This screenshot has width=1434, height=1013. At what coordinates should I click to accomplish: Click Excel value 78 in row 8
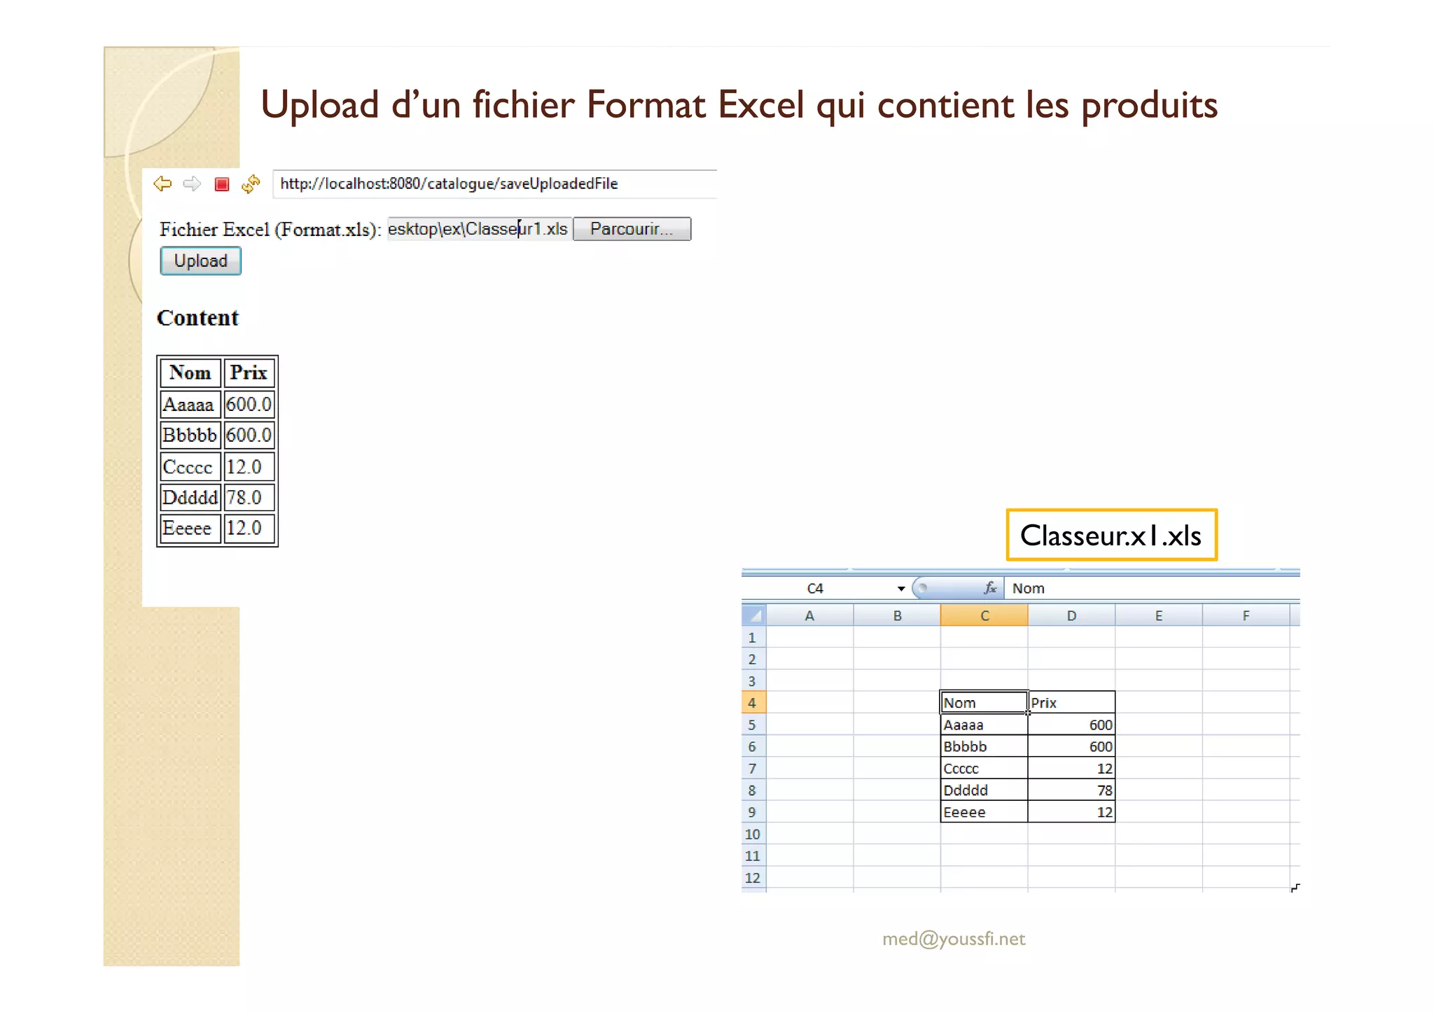1071,790
